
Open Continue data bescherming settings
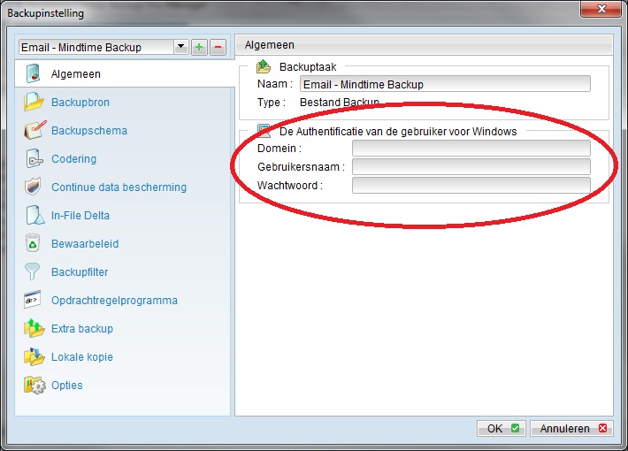119,187
